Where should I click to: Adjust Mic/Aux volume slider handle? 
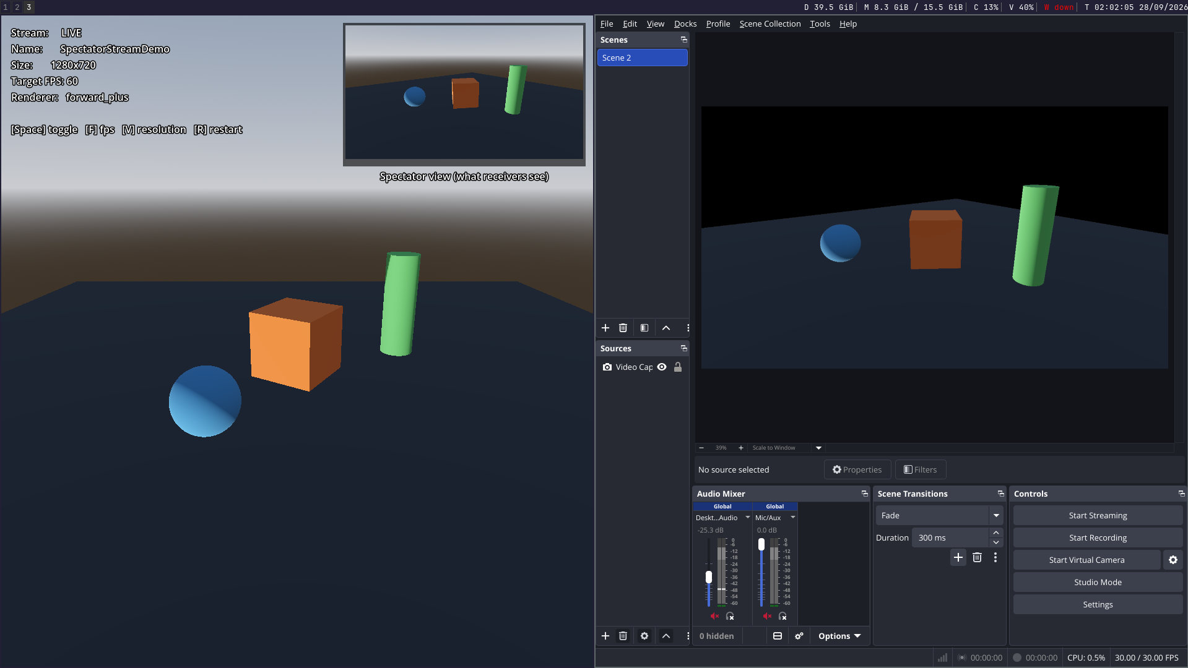tap(761, 544)
